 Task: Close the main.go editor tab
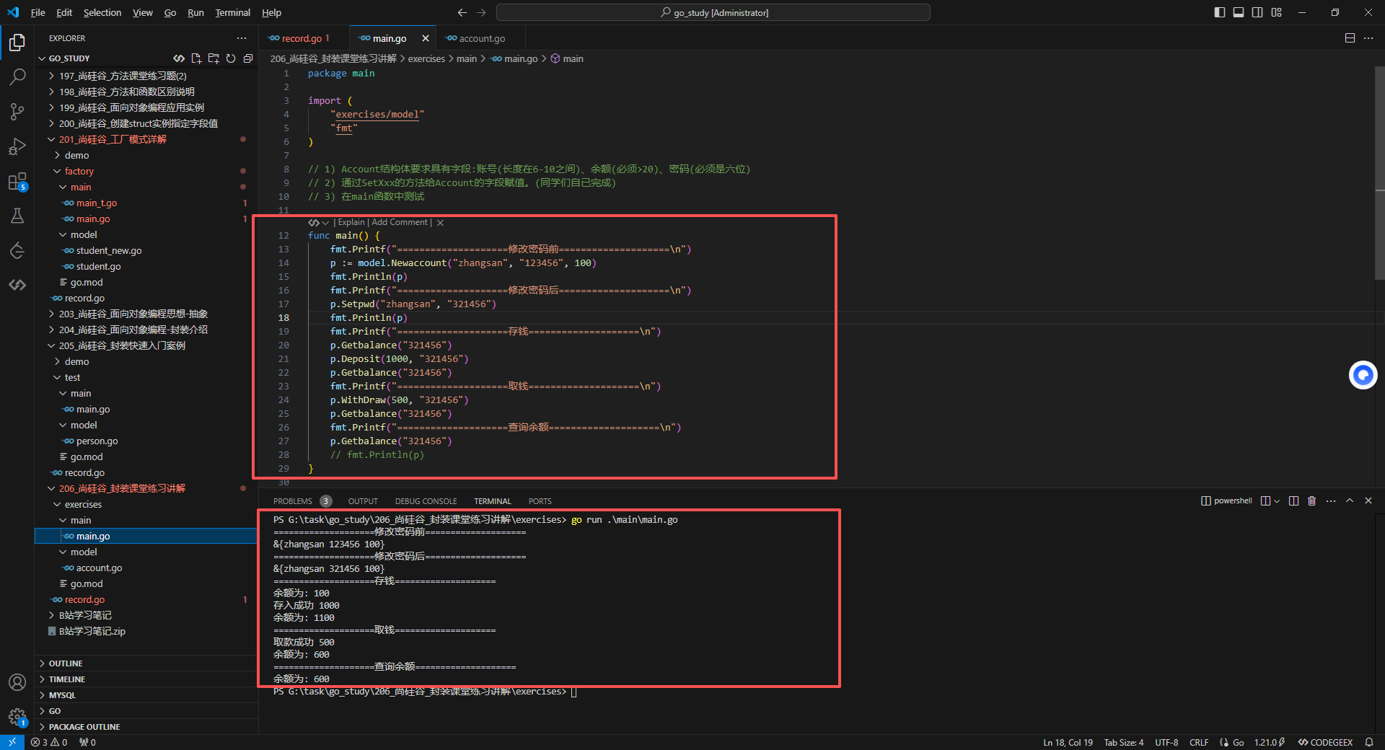[x=426, y=38]
